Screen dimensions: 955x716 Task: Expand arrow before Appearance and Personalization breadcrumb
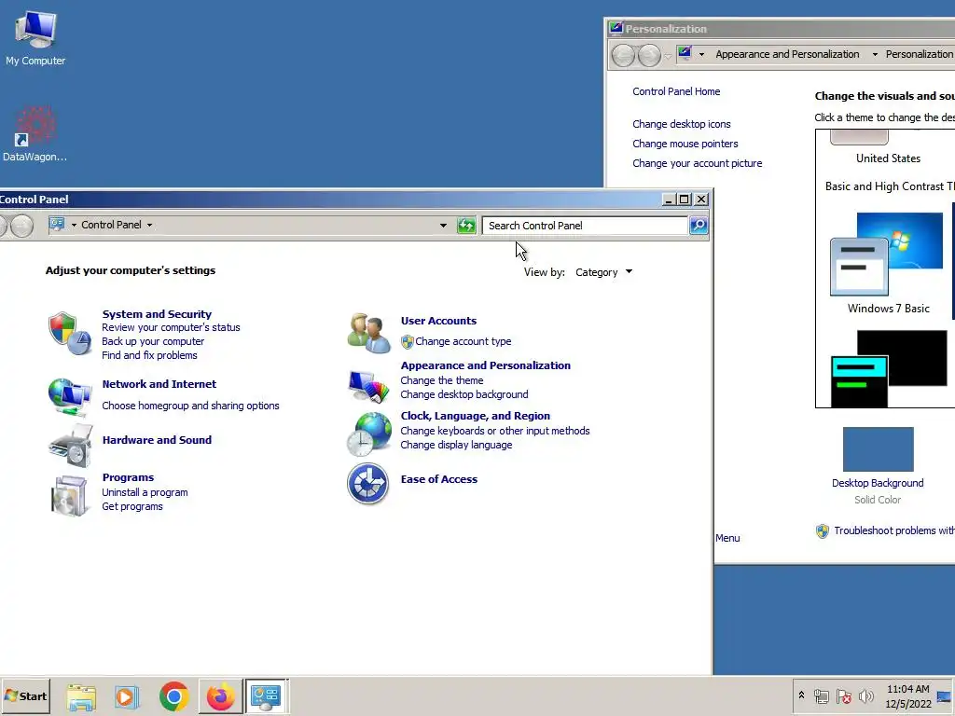(x=701, y=54)
